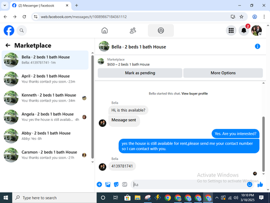Attach a file with the photo icon
Screen dimensions: 270x203
click(x=108, y=185)
